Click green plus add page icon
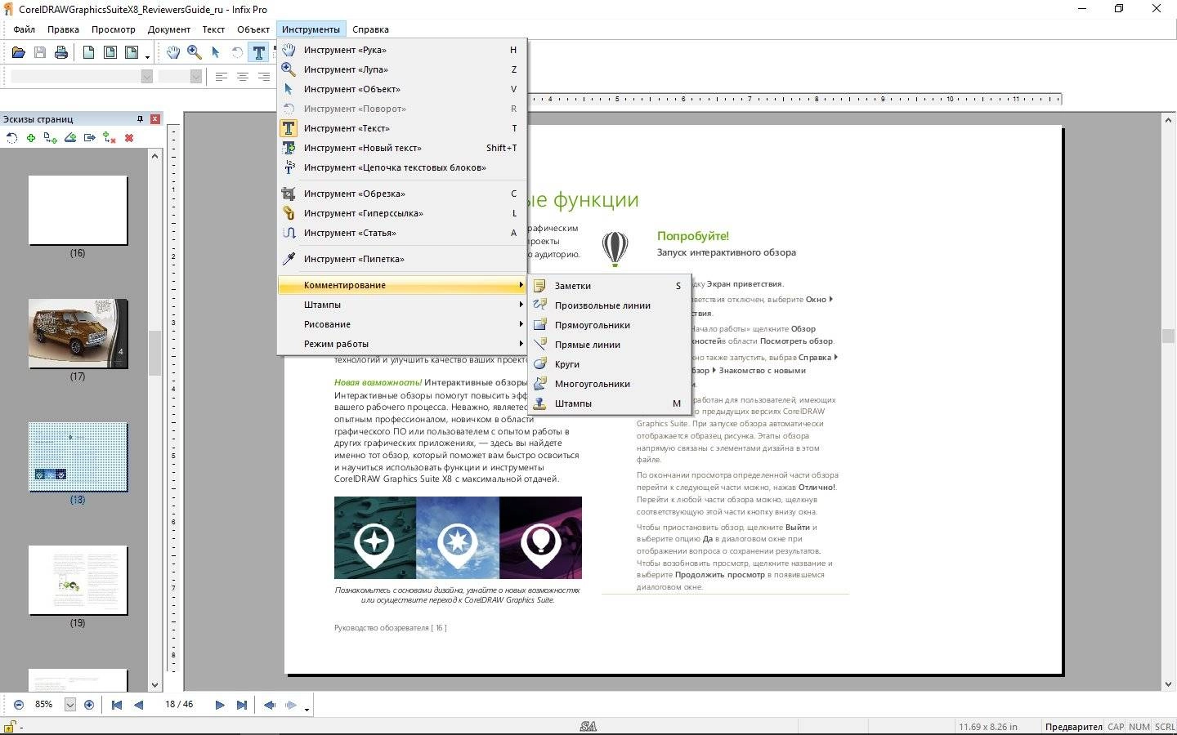 [x=31, y=138]
